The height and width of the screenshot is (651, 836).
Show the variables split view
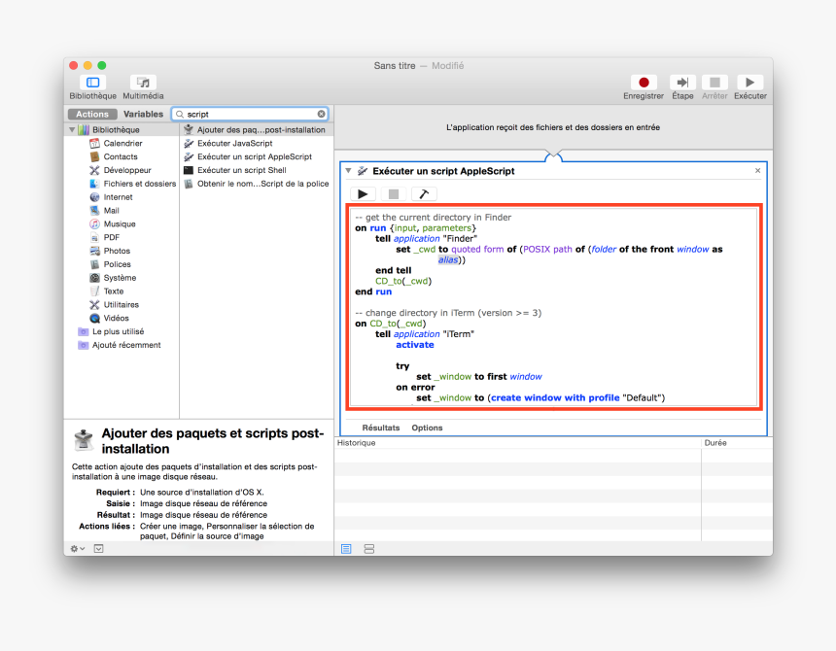tap(369, 549)
